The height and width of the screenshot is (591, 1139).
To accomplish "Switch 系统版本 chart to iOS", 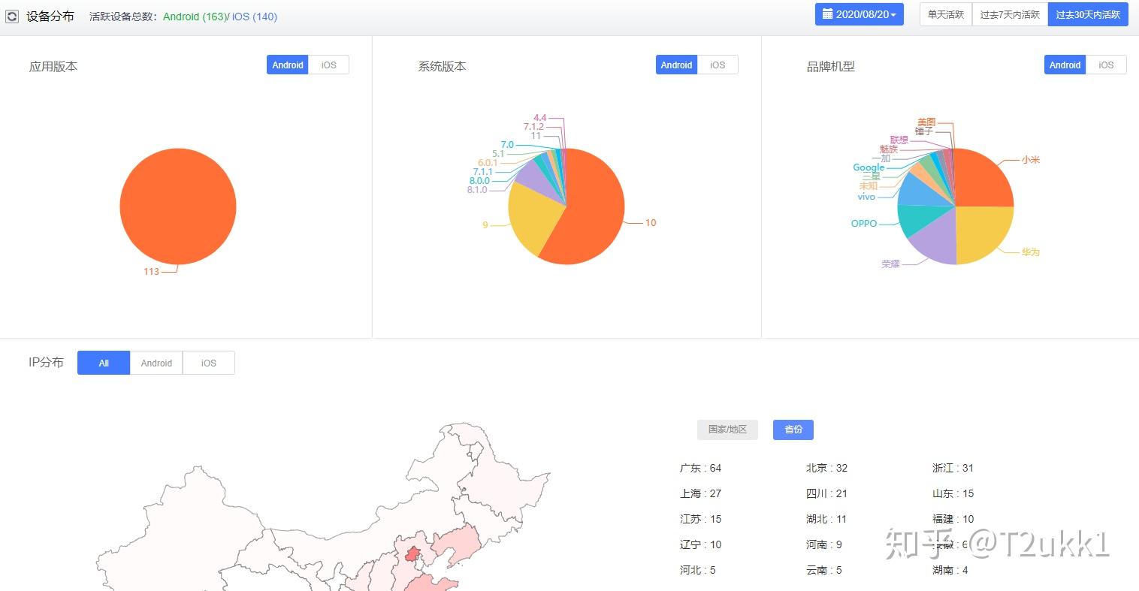I will [x=718, y=65].
